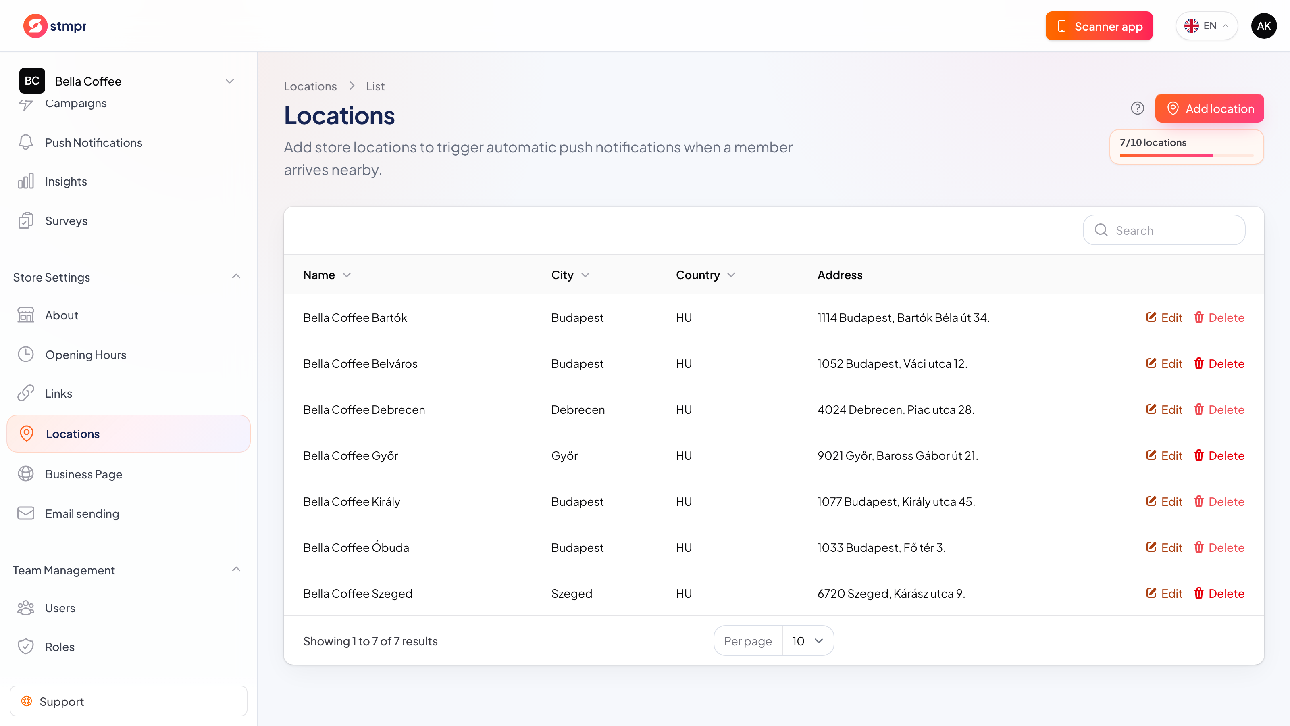
Task: Click the Locations pin icon in sidebar
Action: [27, 434]
